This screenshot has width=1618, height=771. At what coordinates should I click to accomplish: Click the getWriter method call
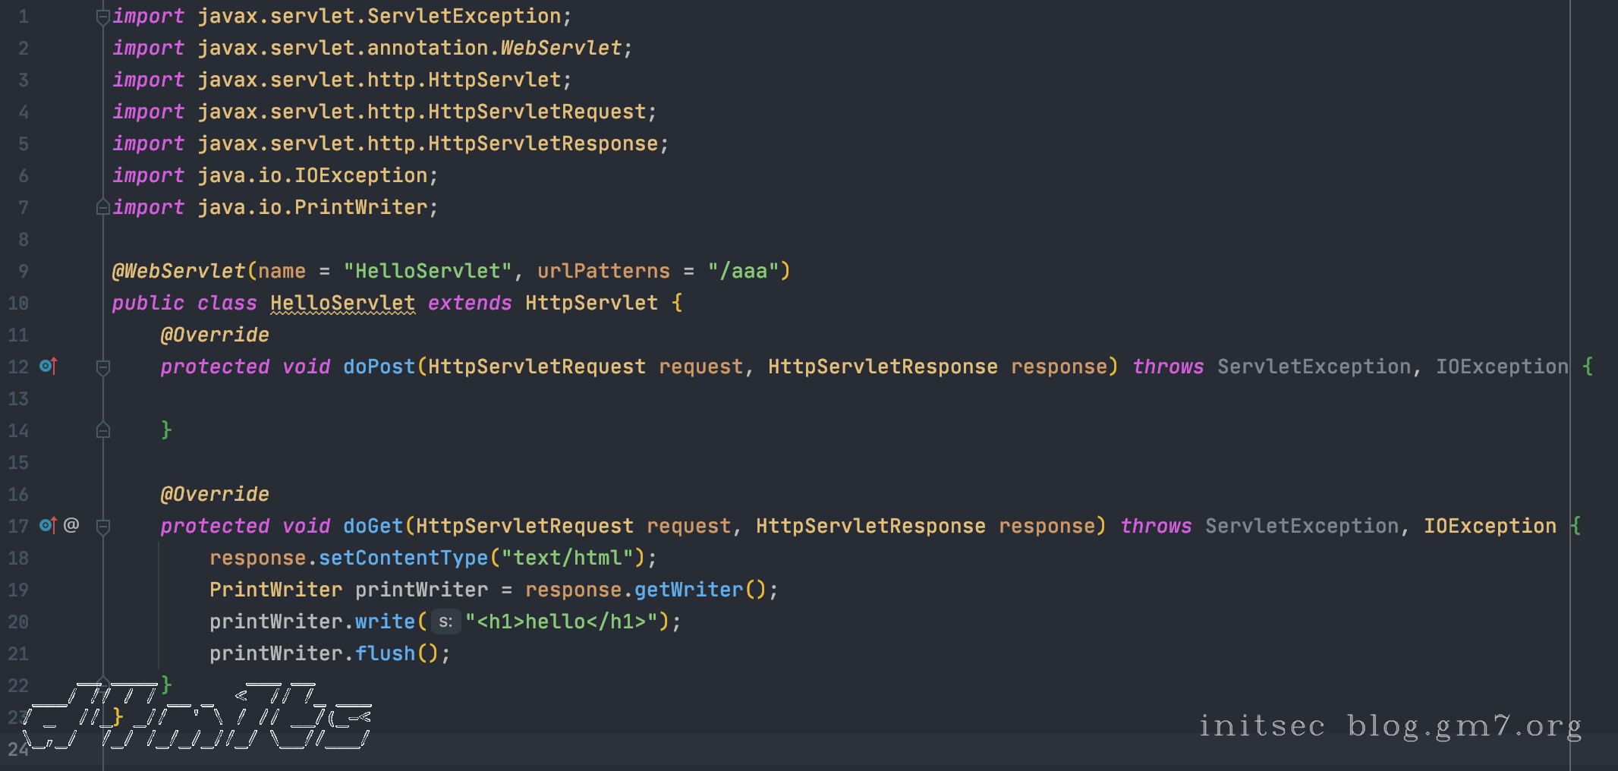point(688,590)
